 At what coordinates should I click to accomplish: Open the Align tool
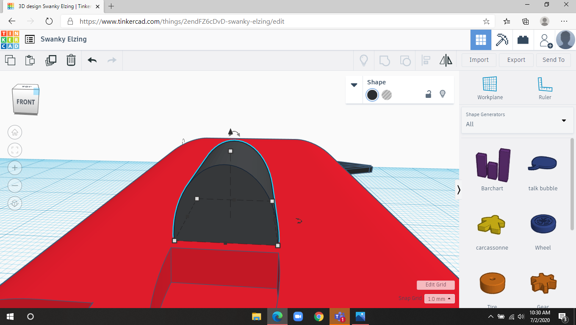tap(426, 60)
